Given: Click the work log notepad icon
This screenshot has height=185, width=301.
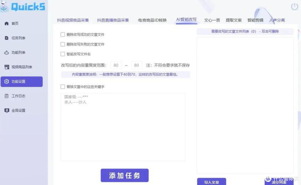Looking at the screenshot, I should (x=6, y=96).
